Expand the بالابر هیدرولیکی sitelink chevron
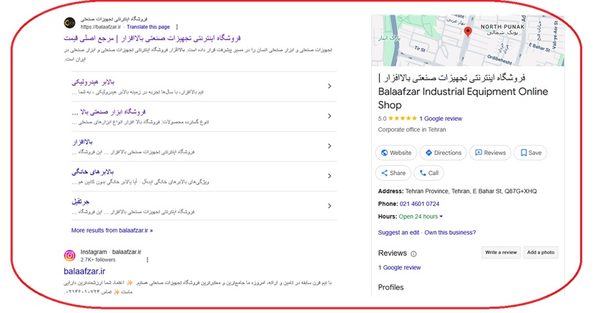The height and width of the screenshot is (313, 608). (329, 86)
